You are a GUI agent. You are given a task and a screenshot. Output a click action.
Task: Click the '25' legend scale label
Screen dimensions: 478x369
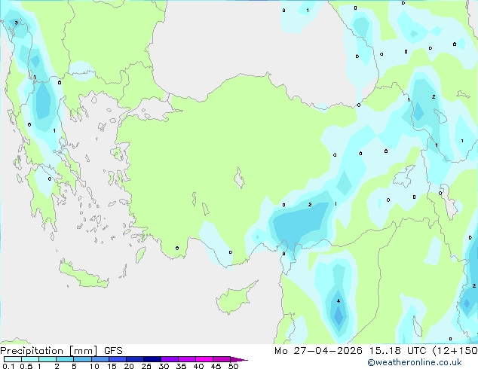[x=146, y=366]
